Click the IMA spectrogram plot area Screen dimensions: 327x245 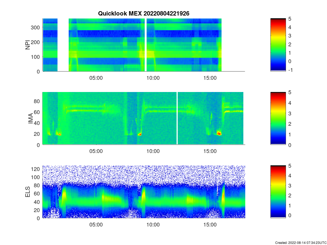coord(144,118)
